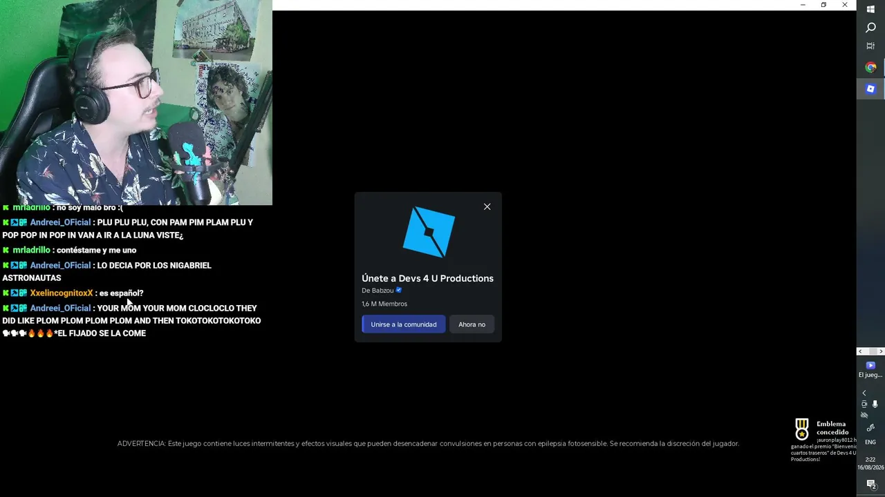Click the 1,6 M Miembros text

(x=384, y=304)
